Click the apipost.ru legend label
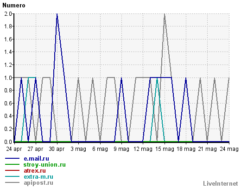This screenshot has height=188, width=241. click(38, 183)
